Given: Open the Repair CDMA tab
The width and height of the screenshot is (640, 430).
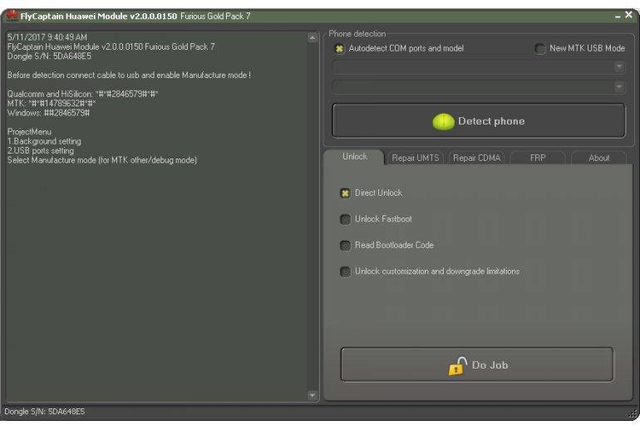Looking at the screenshot, I should [476, 159].
